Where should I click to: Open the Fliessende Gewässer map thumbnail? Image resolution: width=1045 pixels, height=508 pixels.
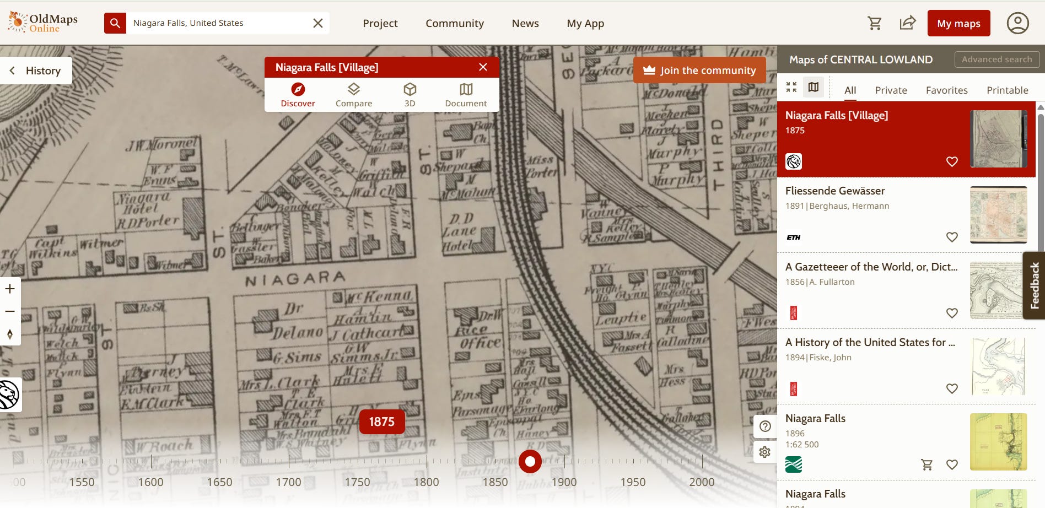point(998,215)
